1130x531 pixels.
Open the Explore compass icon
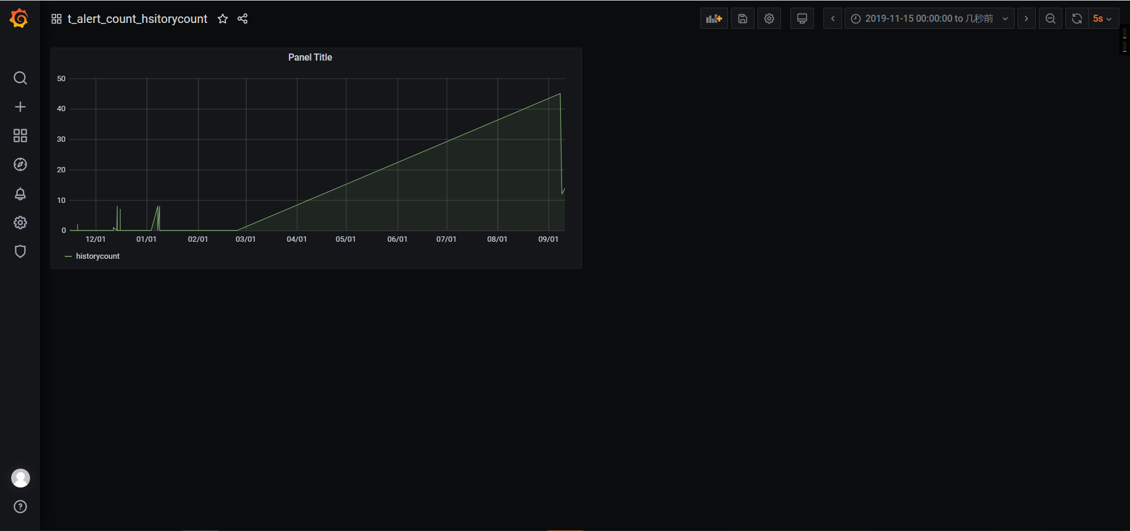pyautogui.click(x=20, y=165)
